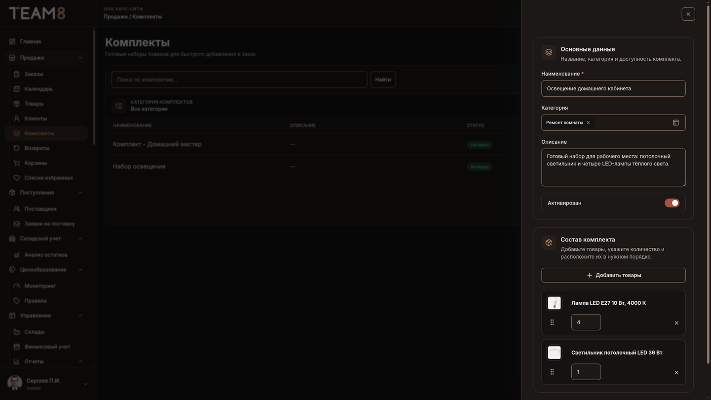Remove Светильник потолочный LED from the kit

[676, 372]
